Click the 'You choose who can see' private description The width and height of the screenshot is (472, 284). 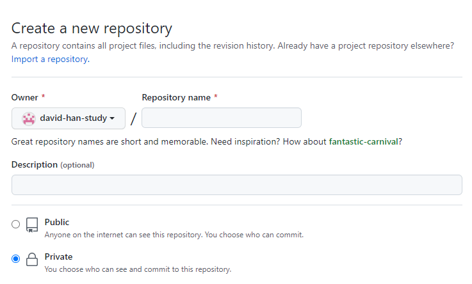click(138, 269)
